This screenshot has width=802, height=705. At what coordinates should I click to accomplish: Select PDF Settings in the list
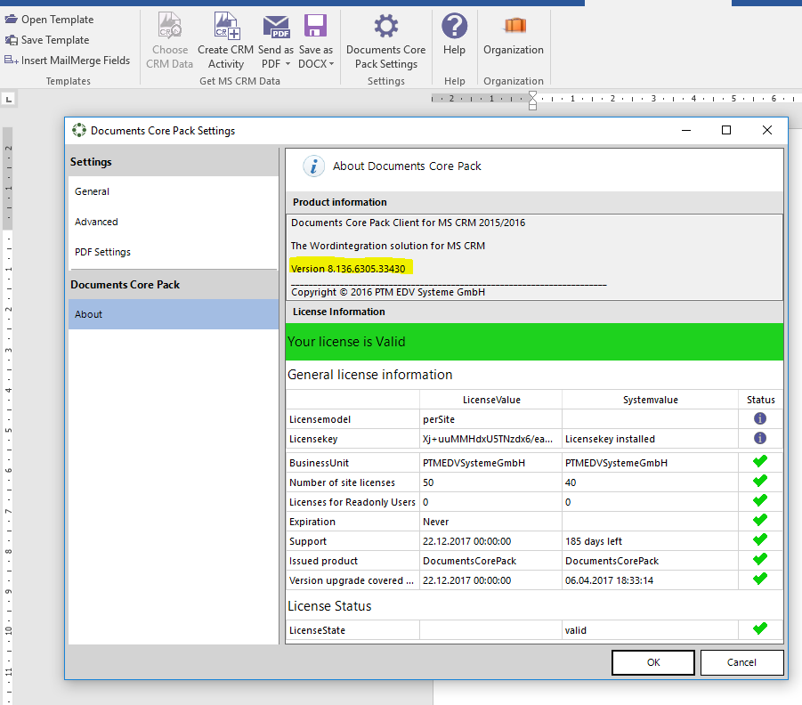(174, 252)
